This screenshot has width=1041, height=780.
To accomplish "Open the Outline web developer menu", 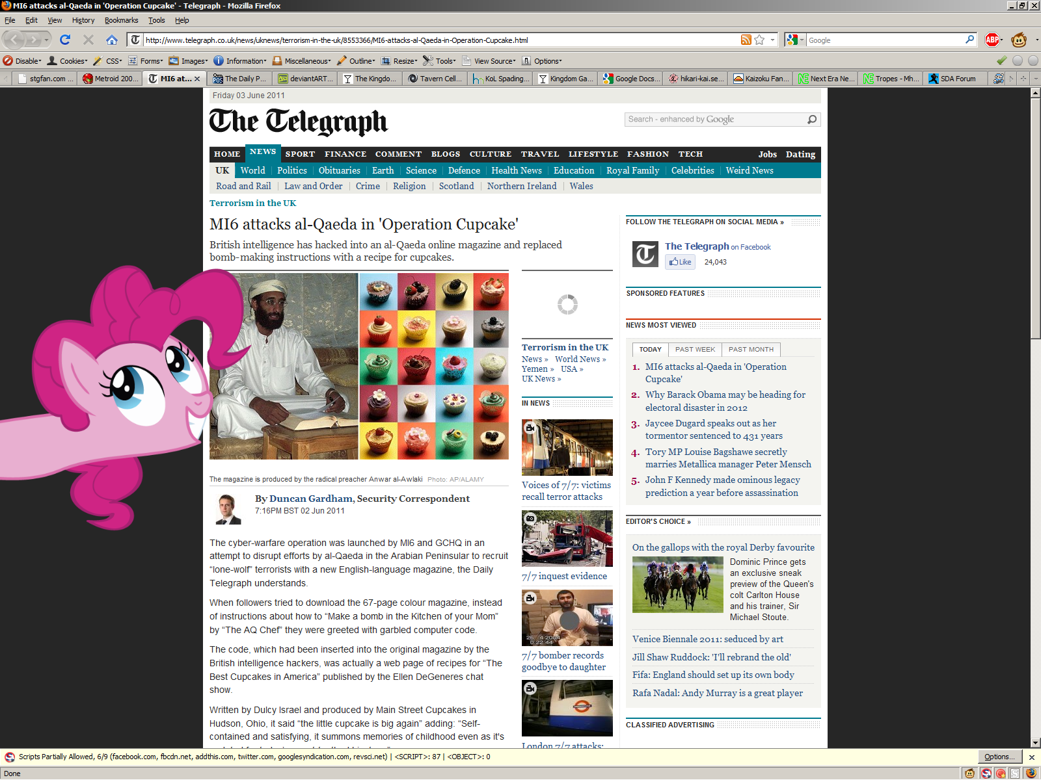I will (356, 60).
